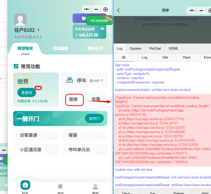Image resolution: width=211 pixels, height=194 pixels.
Task: Tap the 去支付 payment button
Action: point(26,93)
